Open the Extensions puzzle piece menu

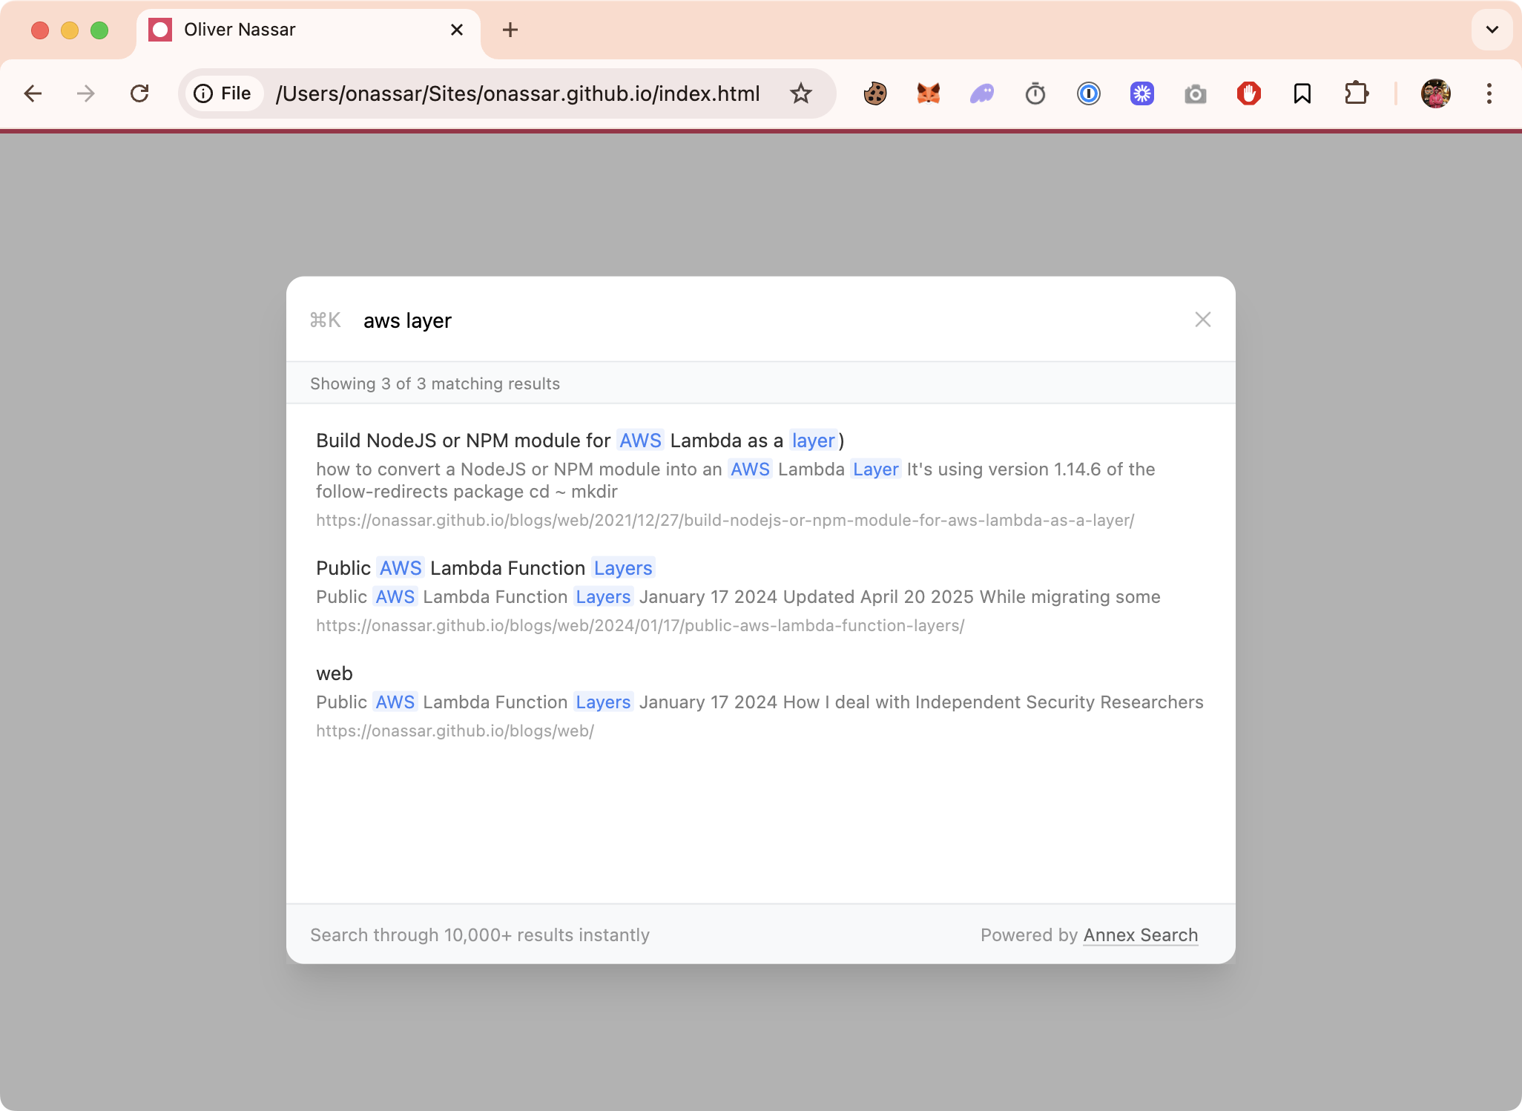[1356, 93]
